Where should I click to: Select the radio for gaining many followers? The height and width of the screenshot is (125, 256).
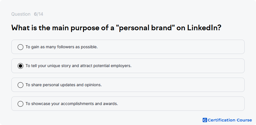(20, 47)
